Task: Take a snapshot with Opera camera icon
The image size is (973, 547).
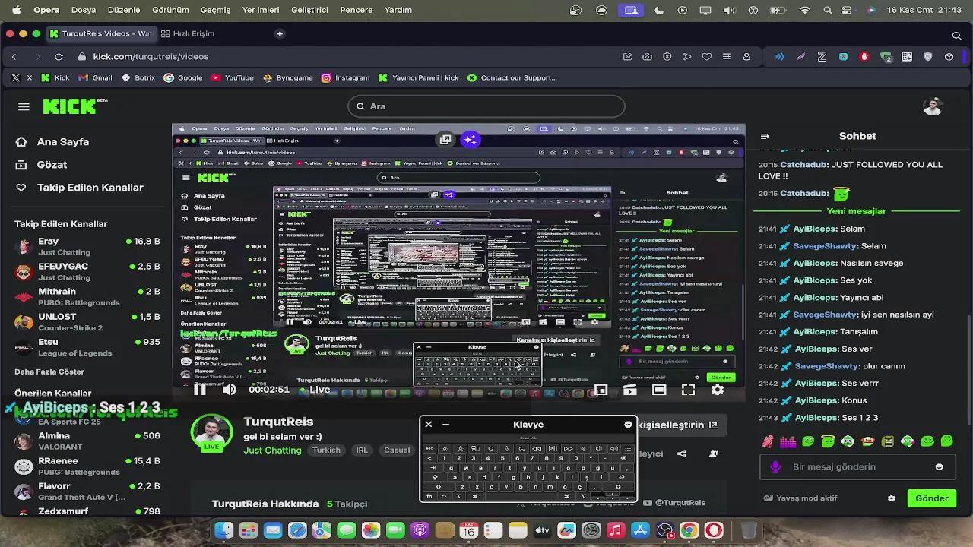Action: (647, 56)
